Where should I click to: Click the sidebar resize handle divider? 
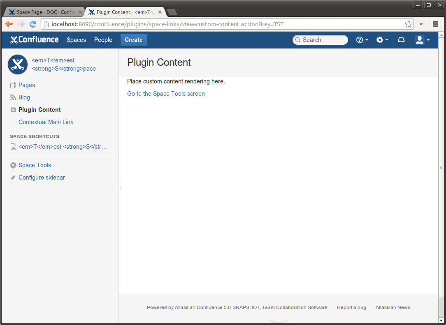pyautogui.click(x=121, y=186)
